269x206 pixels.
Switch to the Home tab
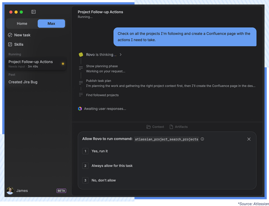click(x=22, y=23)
